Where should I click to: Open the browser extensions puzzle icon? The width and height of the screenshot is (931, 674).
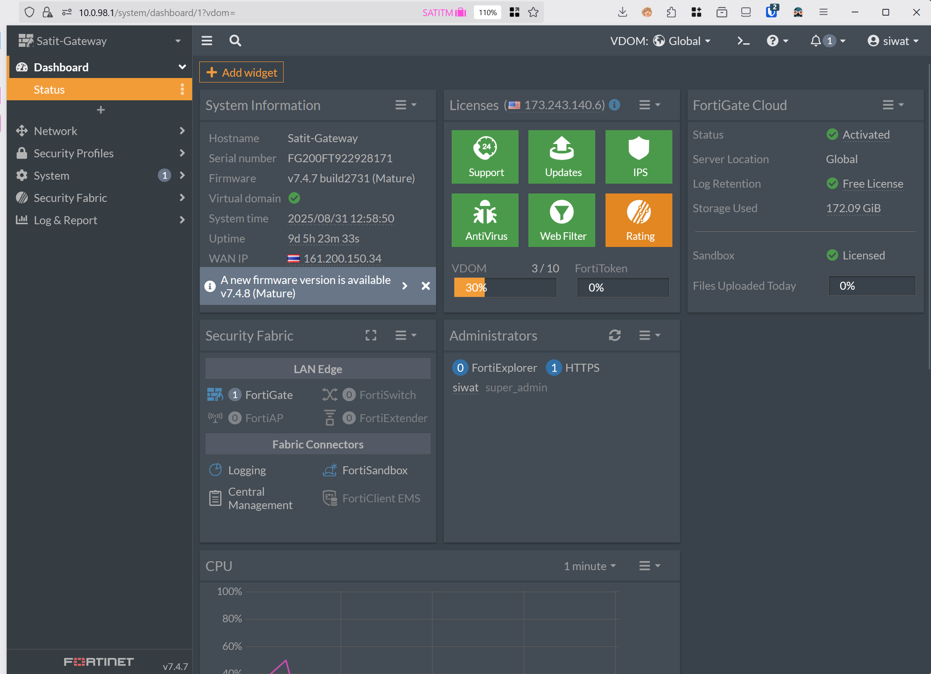coord(671,12)
